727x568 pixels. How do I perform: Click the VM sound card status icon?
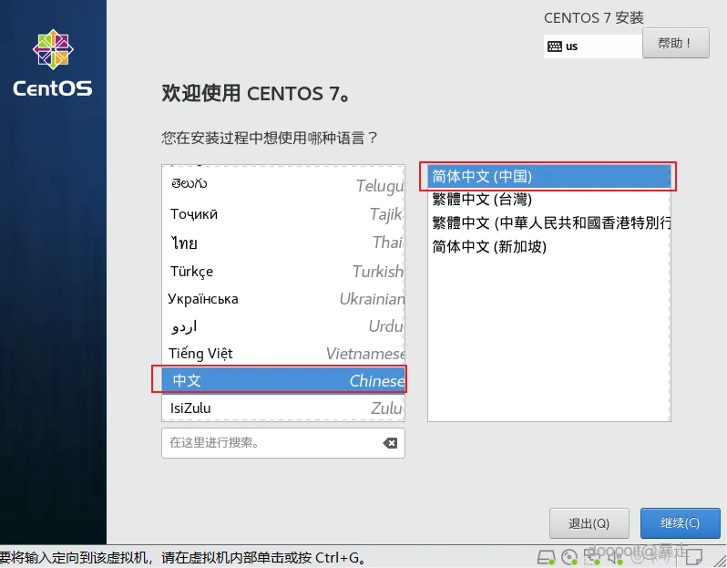pos(615,557)
